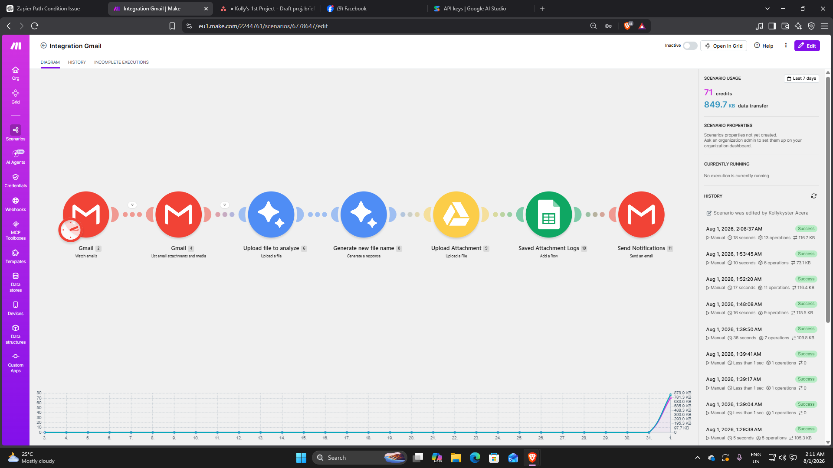The width and height of the screenshot is (833, 468).
Task: Open Data structures in the sidebar
Action: (16, 334)
